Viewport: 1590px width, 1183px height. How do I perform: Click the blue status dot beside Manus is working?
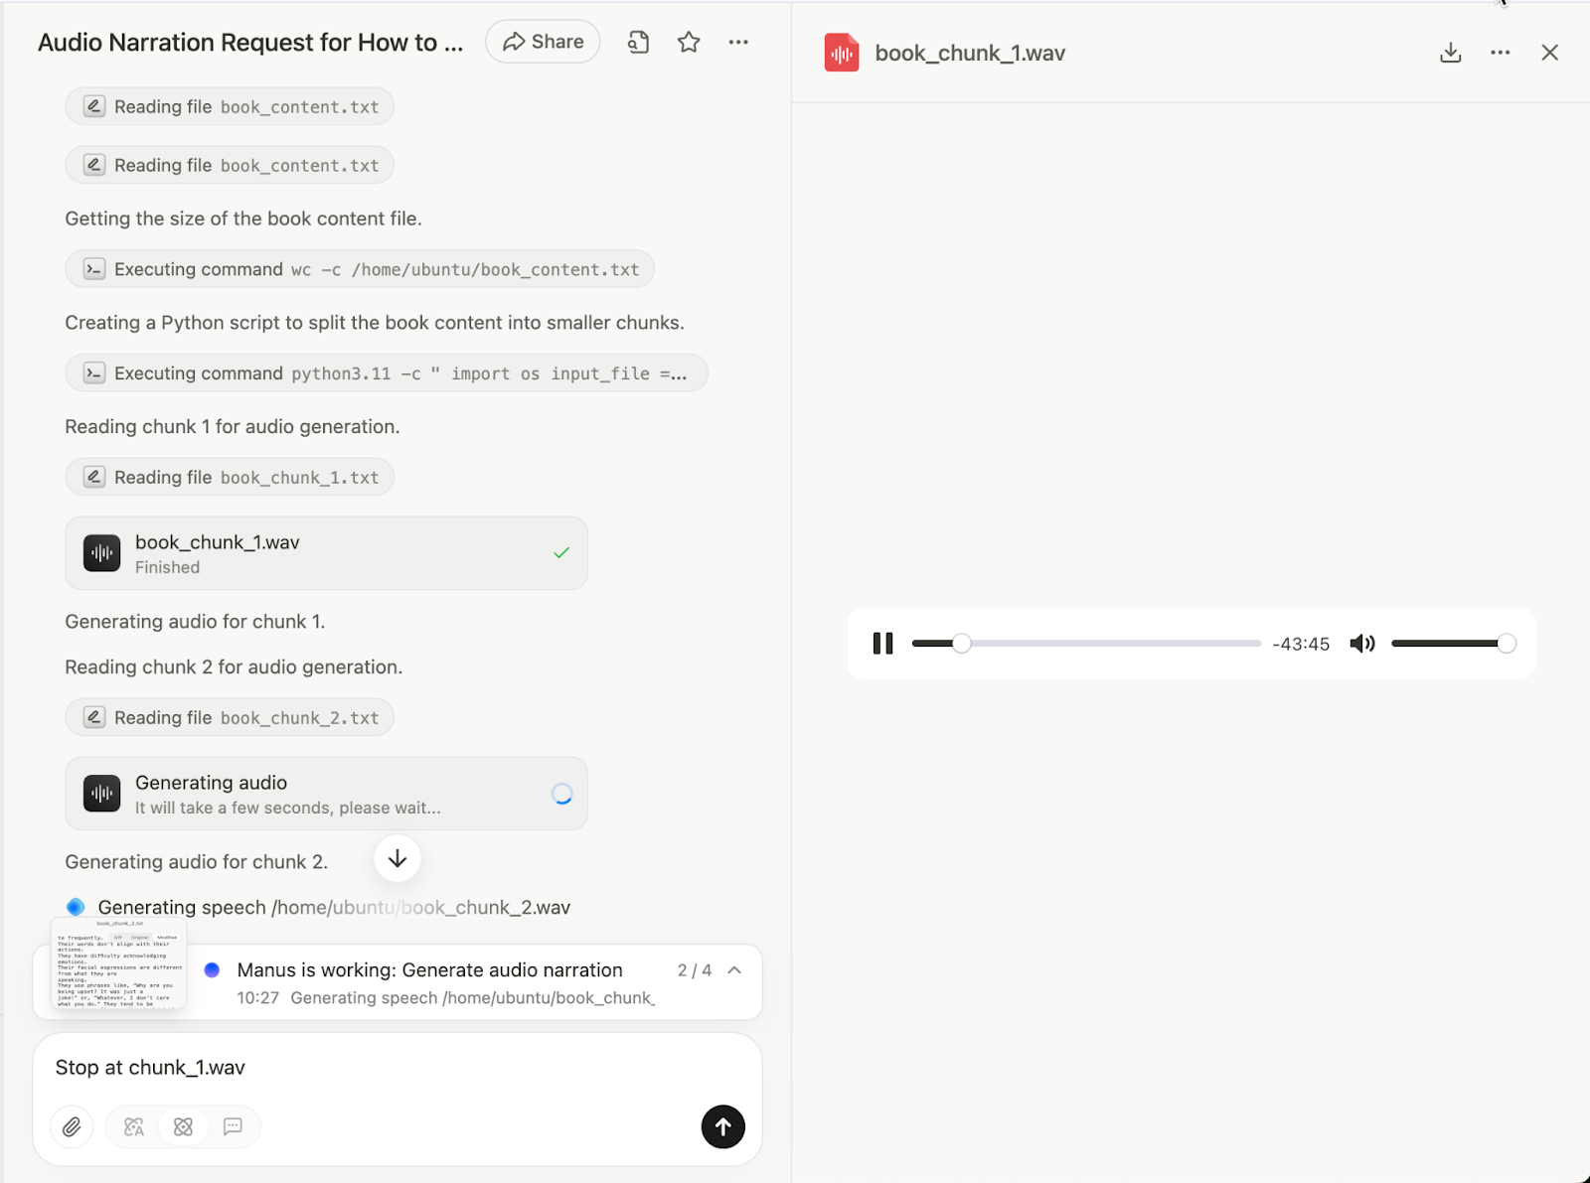(212, 970)
